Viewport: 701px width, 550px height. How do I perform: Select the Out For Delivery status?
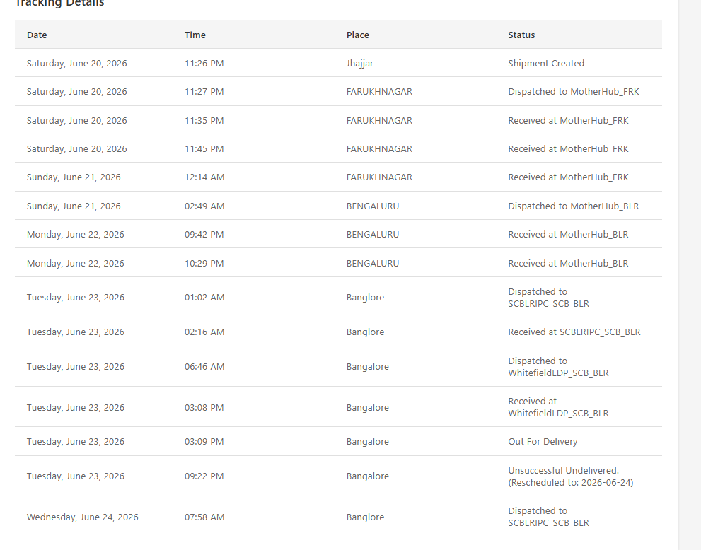[543, 442]
